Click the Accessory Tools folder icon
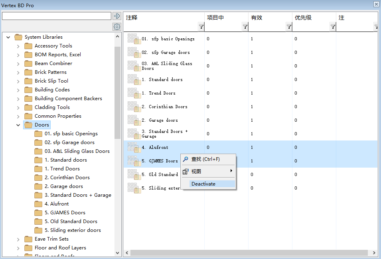The image size is (381, 259). [x=28, y=46]
